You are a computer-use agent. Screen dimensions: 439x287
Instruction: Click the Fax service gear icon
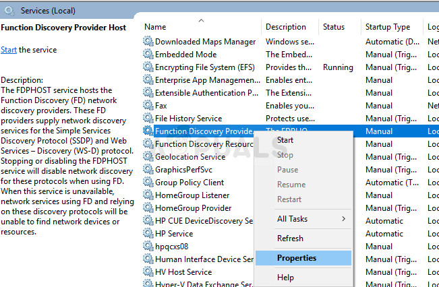coord(148,106)
